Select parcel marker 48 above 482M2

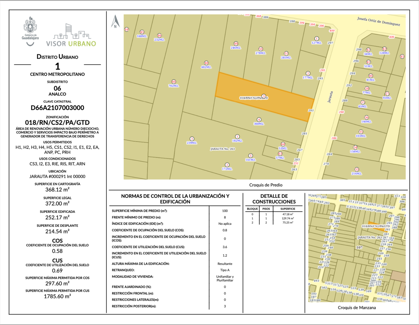coord(206,63)
